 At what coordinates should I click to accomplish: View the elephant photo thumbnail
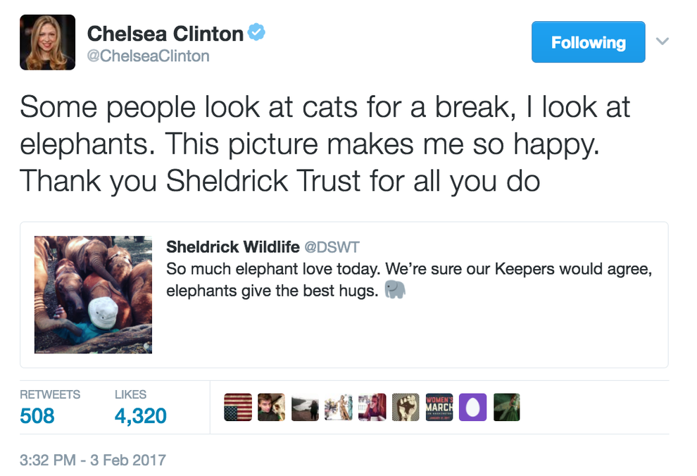[92, 294]
